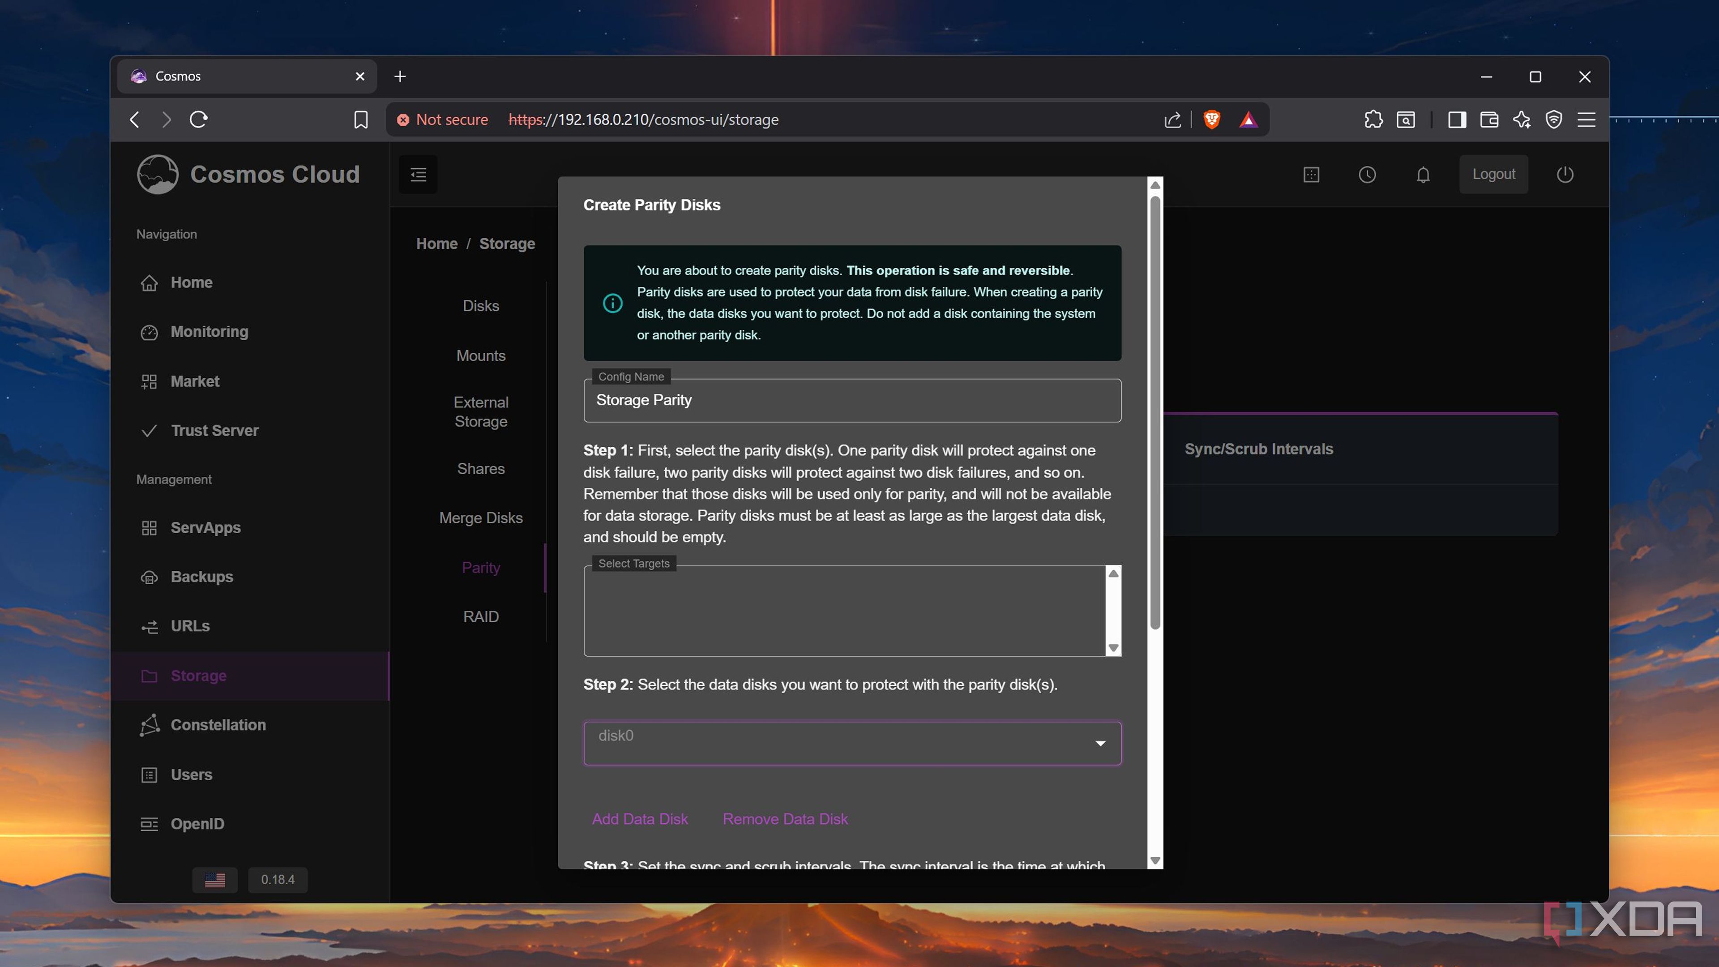The height and width of the screenshot is (967, 1719).
Task: Click the Select Targets scroll down arrow
Action: click(1113, 648)
